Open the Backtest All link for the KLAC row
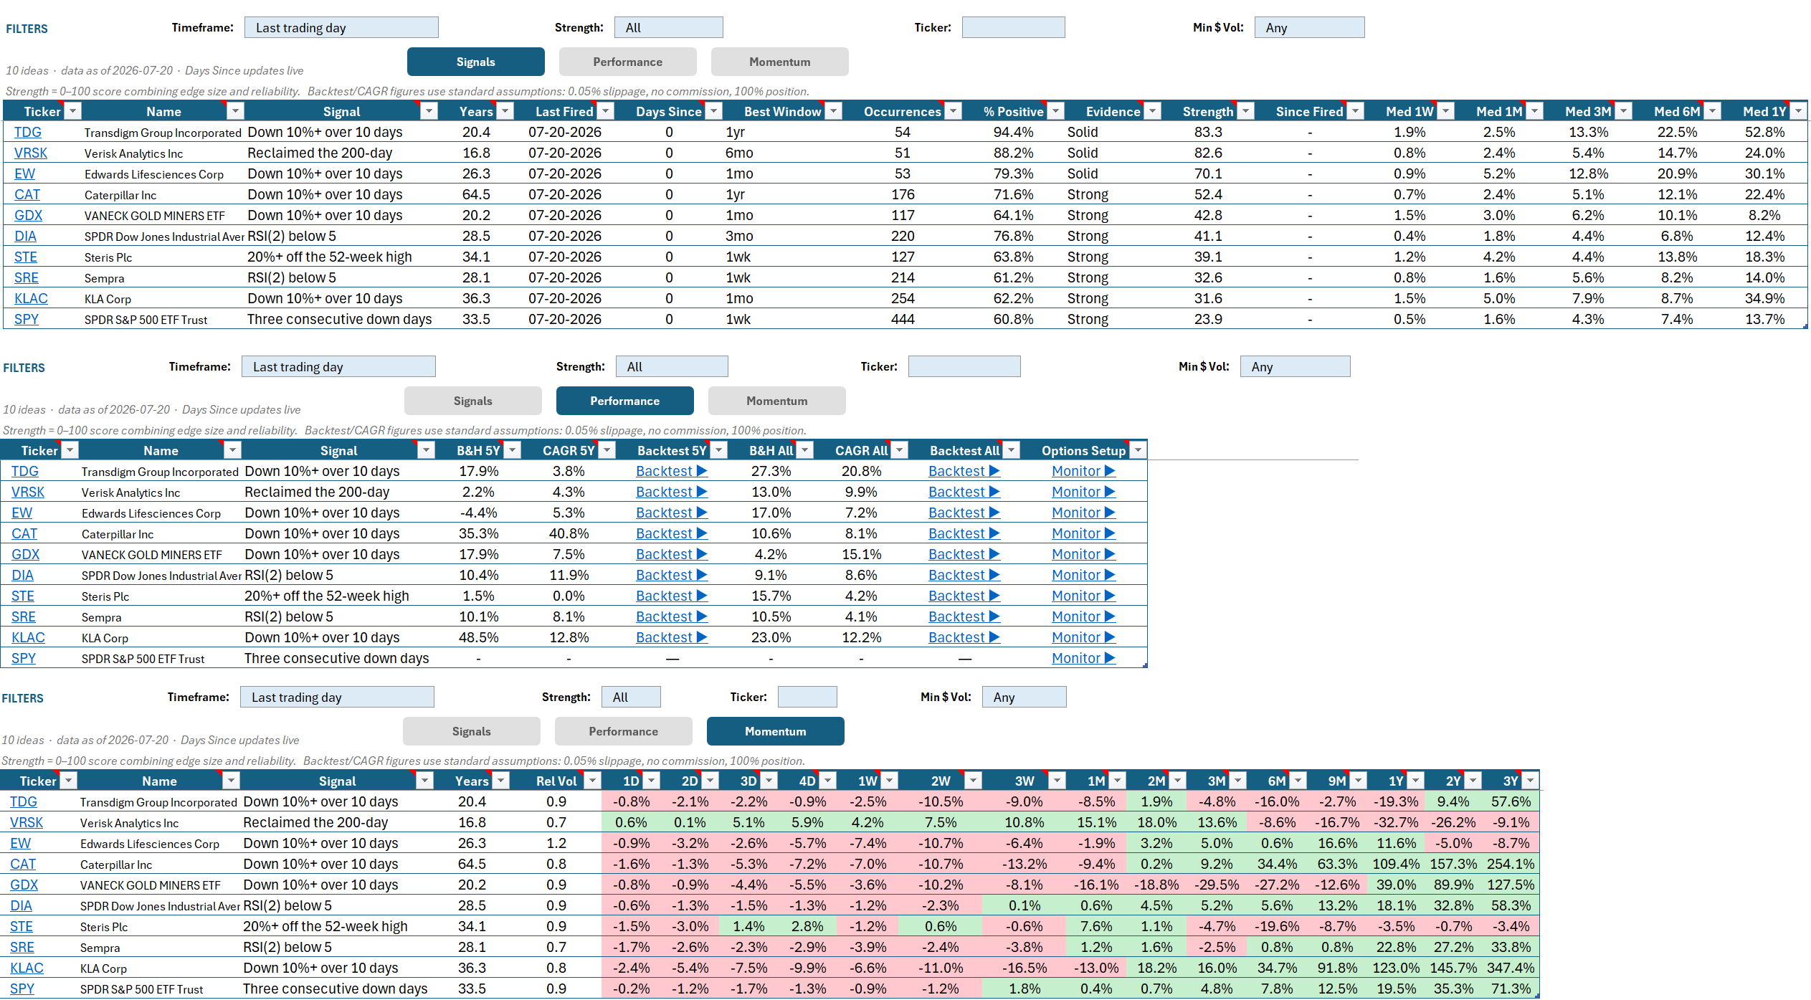1811x1000 pixels. (x=964, y=637)
